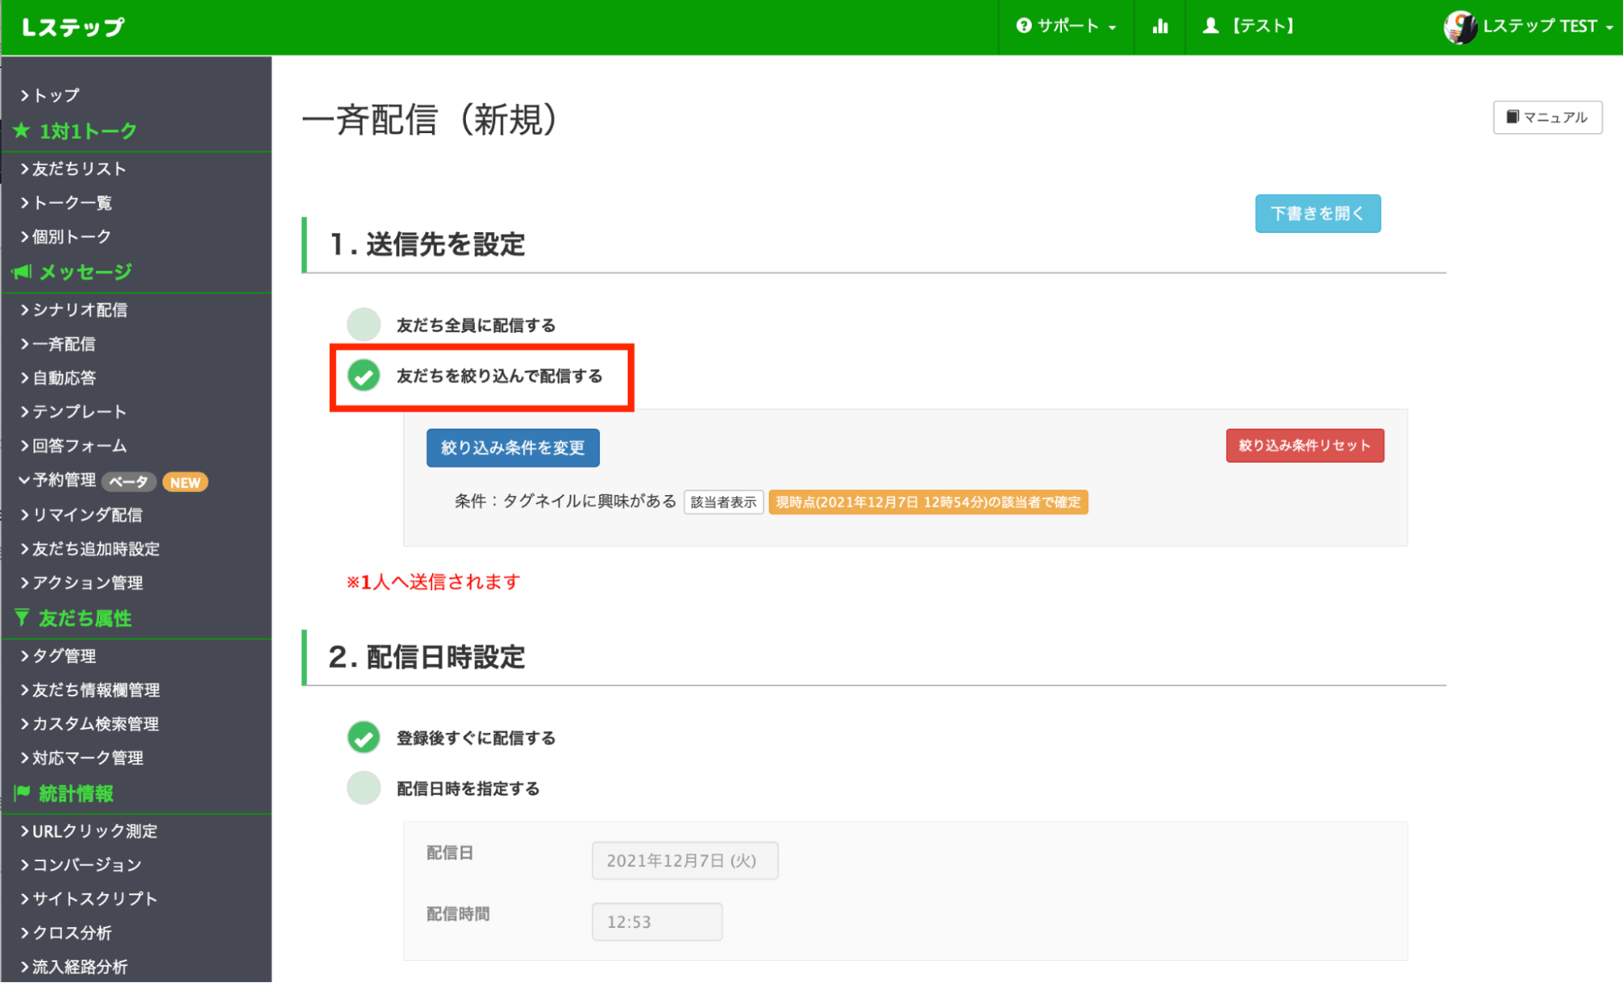Image resolution: width=1623 pixels, height=983 pixels.
Task: Click the user icon next to 【テスト】
Action: point(1210,26)
